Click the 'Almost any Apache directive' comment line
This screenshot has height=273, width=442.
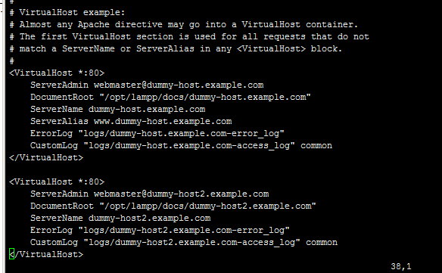[183, 24]
